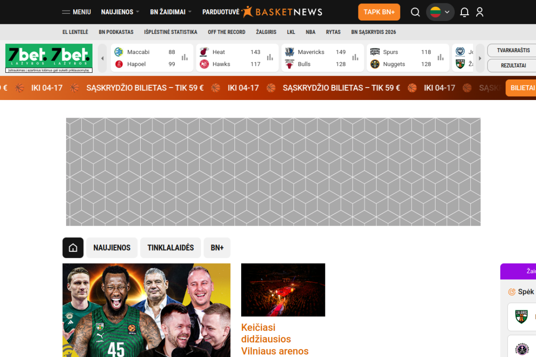Expand the BN ŽAIDIMAI dropdown menu
This screenshot has height=357, width=536.
(x=171, y=12)
